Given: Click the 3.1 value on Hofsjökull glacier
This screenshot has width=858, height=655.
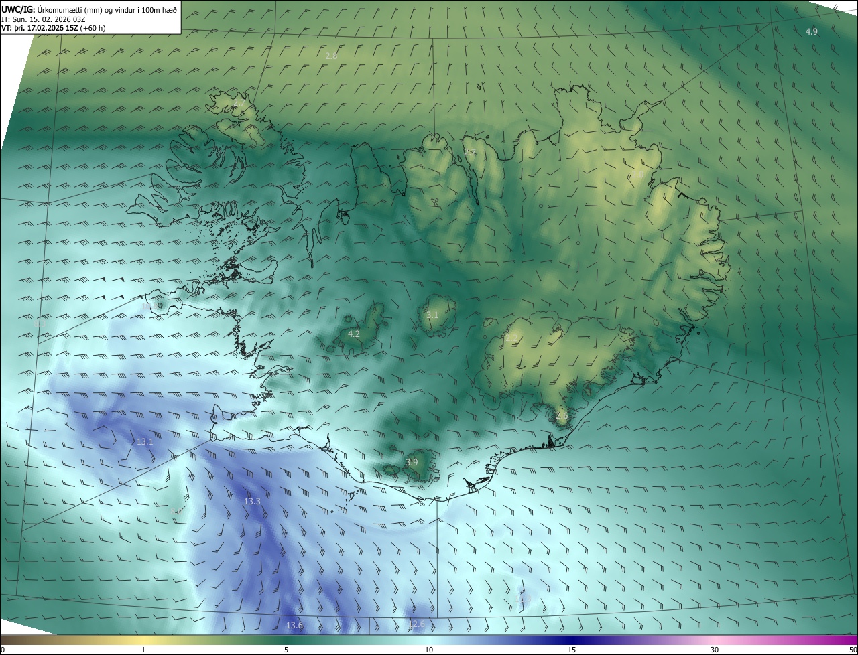Looking at the screenshot, I should [x=432, y=315].
